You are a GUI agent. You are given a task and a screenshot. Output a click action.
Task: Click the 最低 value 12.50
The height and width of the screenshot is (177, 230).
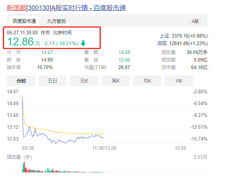click(x=124, y=60)
